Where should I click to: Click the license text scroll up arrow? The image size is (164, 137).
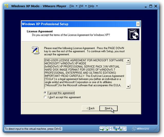[x=128, y=61]
